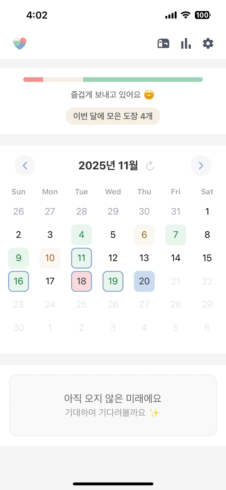Viewport: 226px width, 490px height.
Task: Open settings gear icon
Action: tap(208, 44)
